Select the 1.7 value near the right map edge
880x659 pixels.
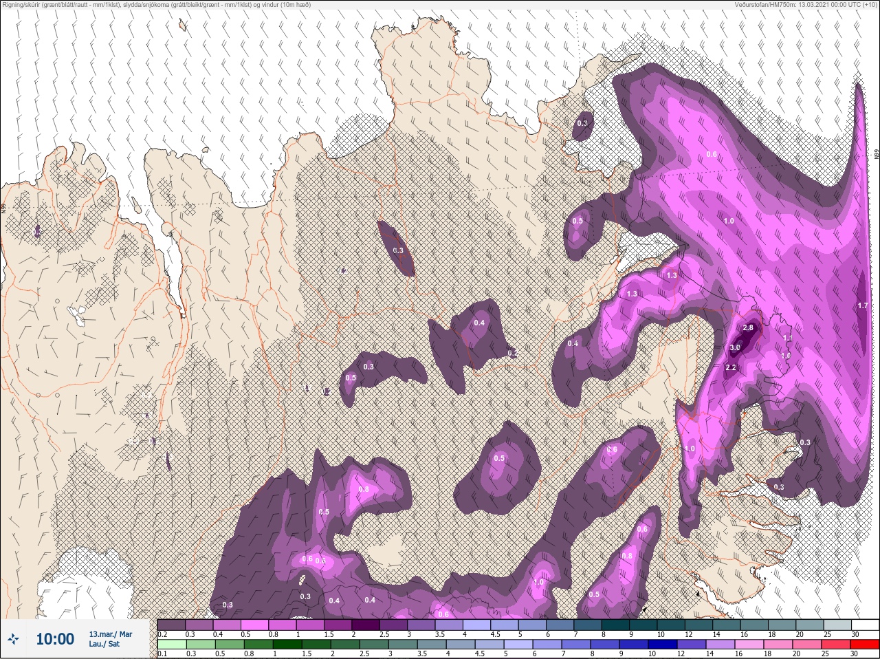tap(863, 305)
